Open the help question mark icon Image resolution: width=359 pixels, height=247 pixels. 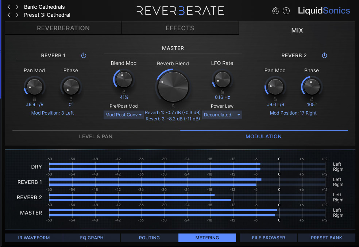(286, 11)
